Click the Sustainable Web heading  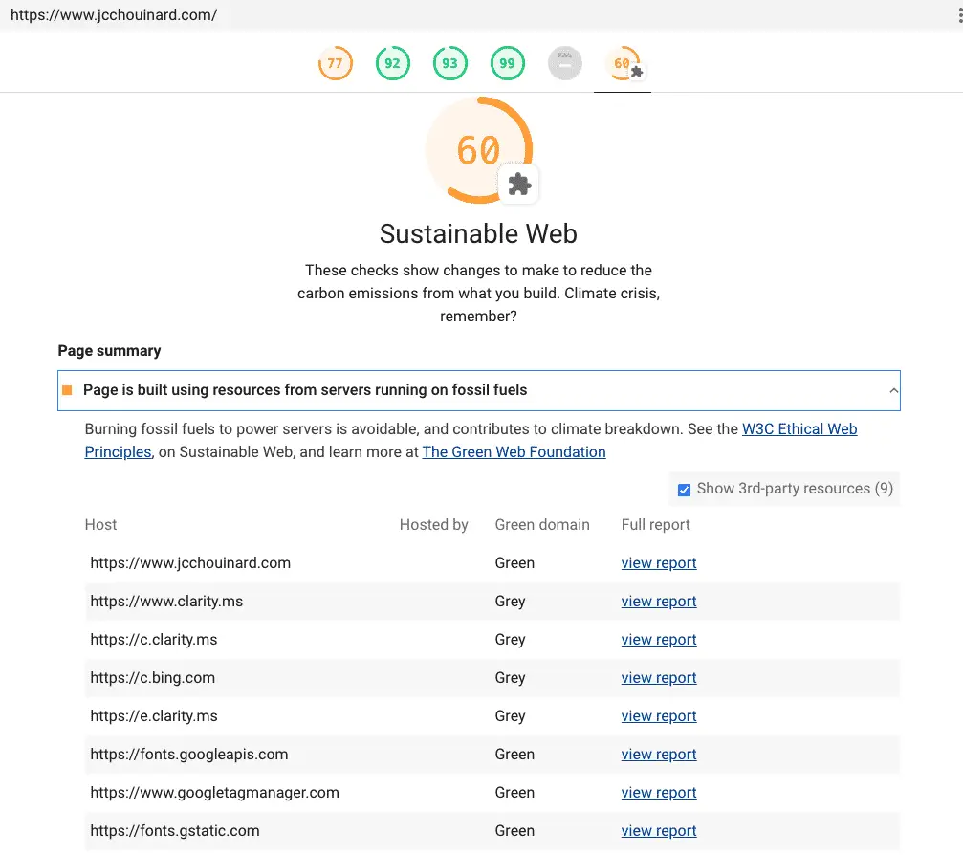coord(478,234)
